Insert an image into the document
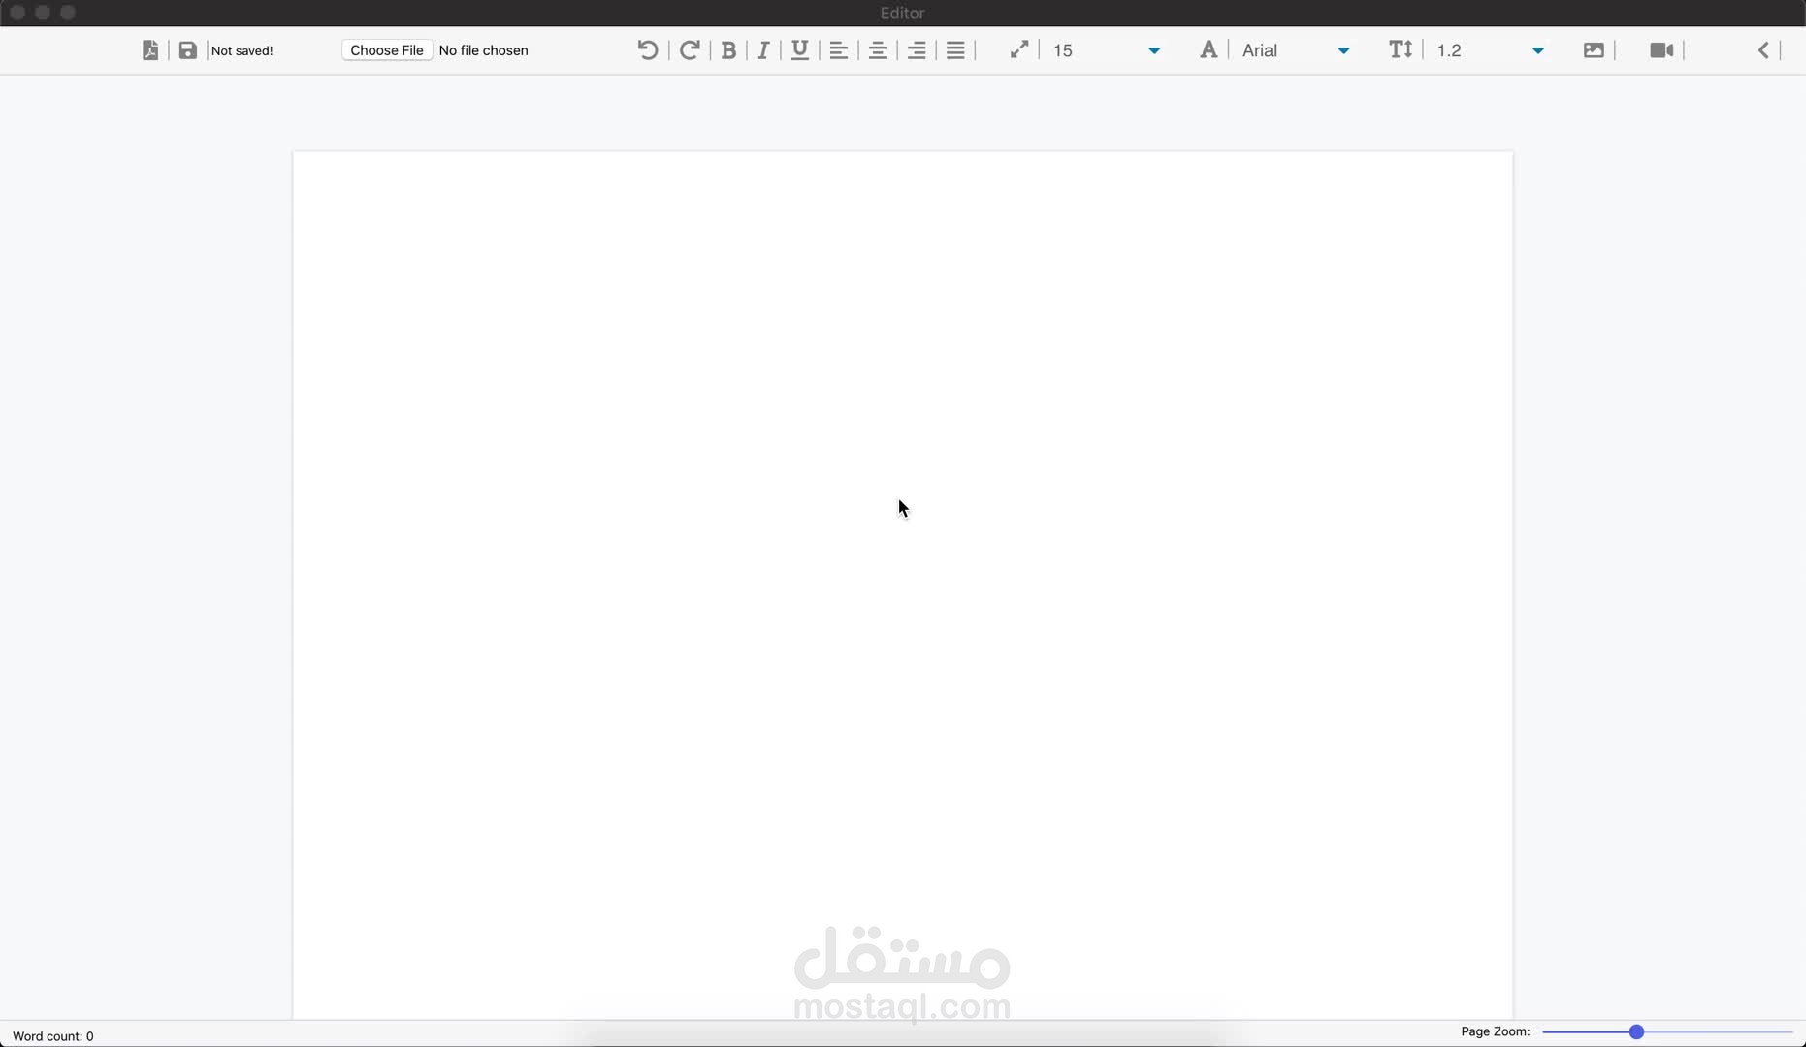The width and height of the screenshot is (1806, 1047). (1594, 49)
